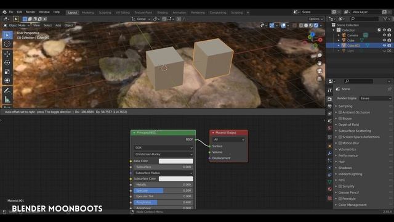Select the Scale tool

[x=7, y=72]
